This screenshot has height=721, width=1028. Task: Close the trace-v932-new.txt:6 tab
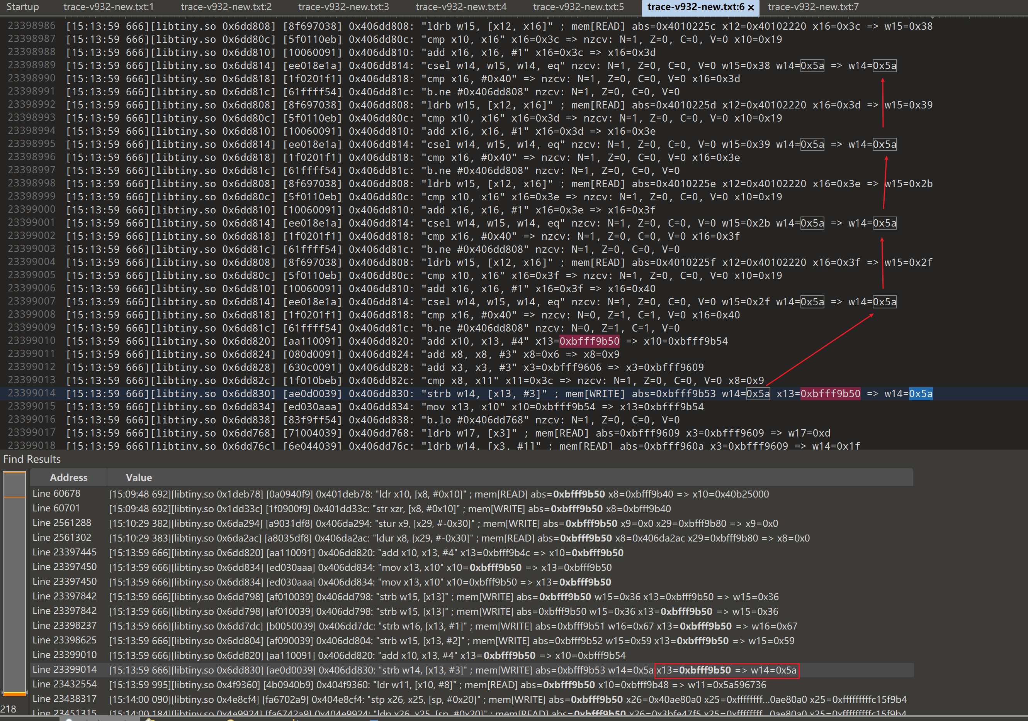pos(751,8)
